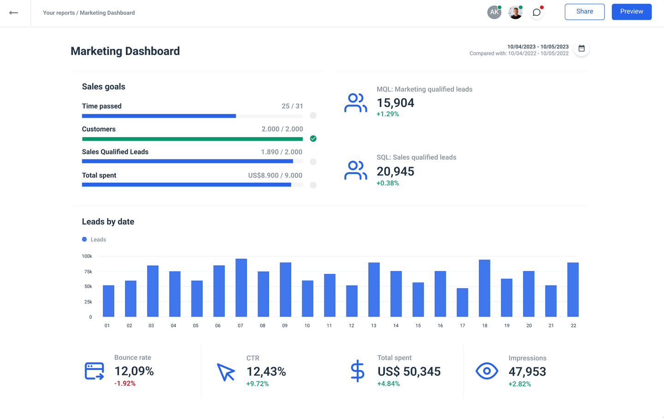
Task: Open the second user avatar menu
Action: click(x=515, y=12)
